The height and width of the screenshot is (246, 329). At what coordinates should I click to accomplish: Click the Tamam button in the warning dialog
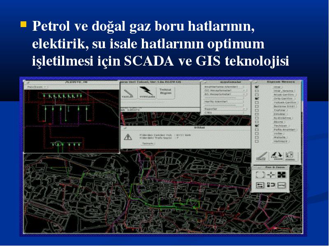(148, 144)
